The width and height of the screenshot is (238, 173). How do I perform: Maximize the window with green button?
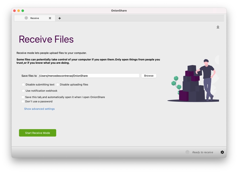[23, 11]
